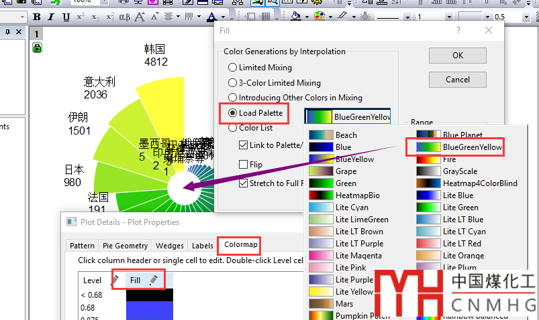Viewport: 539px width, 320px height.
Task: Click the underline formatting icon
Action: point(66,17)
